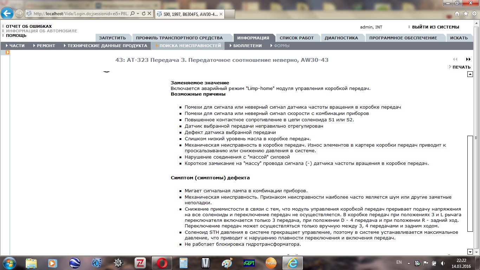Open the Opera browser from taskbar
Viewport: 480px width, 270px height.
coord(162,263)
